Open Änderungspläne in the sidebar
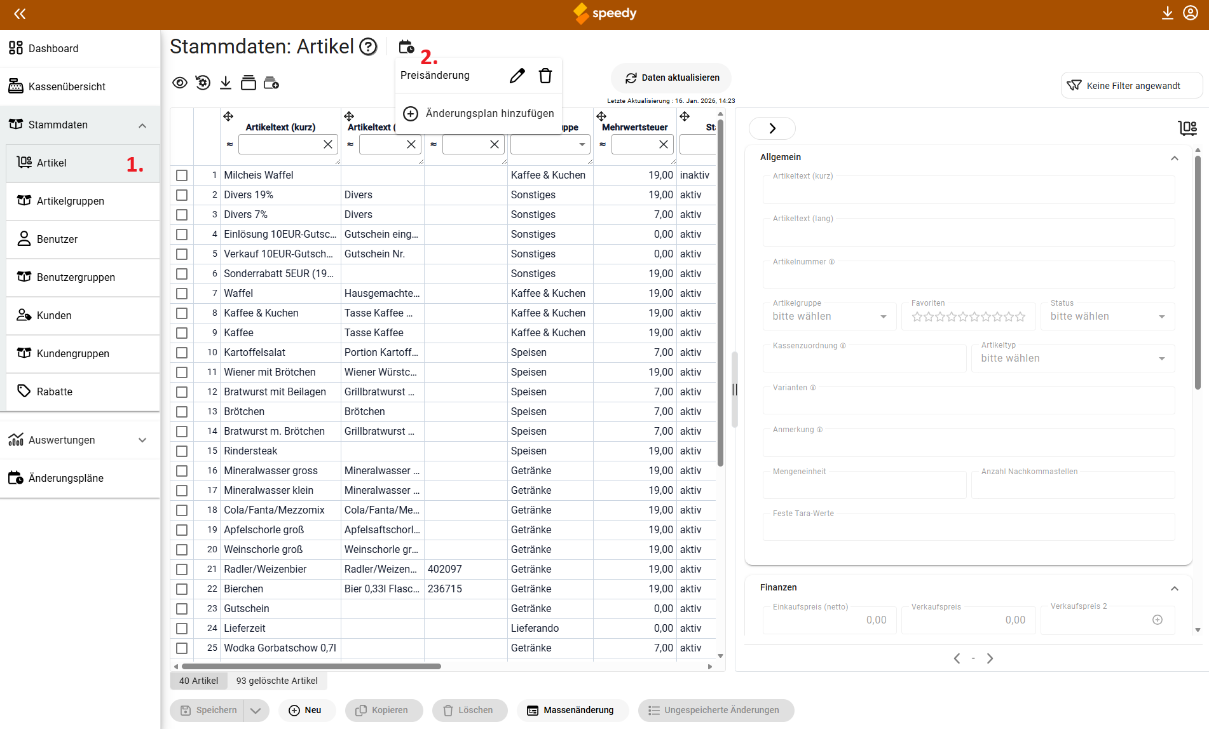1209x729 pixels. pos(80,478)
